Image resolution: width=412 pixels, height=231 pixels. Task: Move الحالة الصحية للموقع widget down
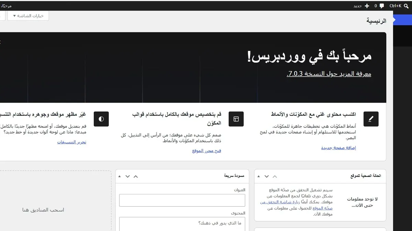tap(266, 176)
